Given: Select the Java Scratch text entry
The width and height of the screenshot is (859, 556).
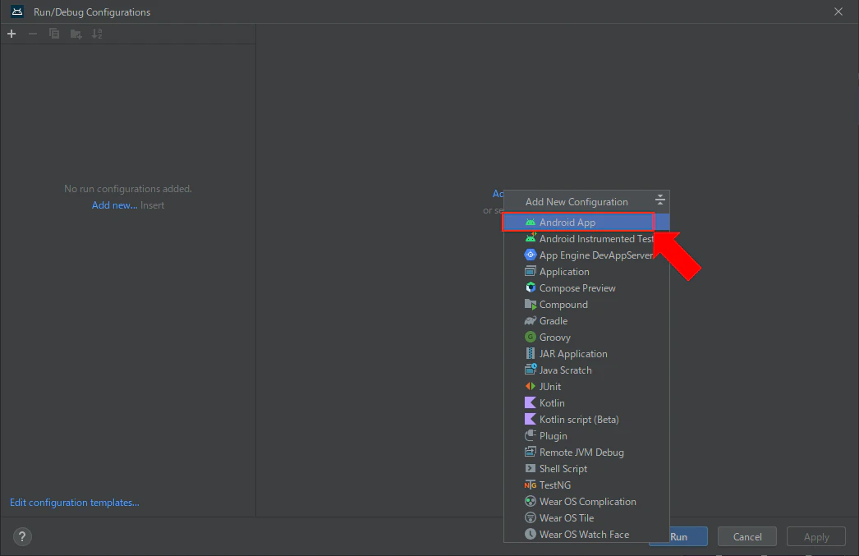Looking at the screenshot, I should point(565,370).
